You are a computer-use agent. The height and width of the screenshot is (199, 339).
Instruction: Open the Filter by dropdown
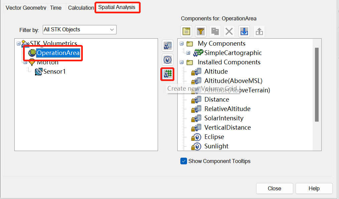point(79,30)
